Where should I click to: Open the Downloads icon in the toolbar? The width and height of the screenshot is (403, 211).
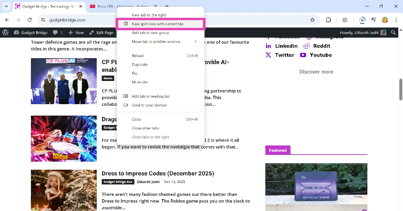[x=362, y=20]
